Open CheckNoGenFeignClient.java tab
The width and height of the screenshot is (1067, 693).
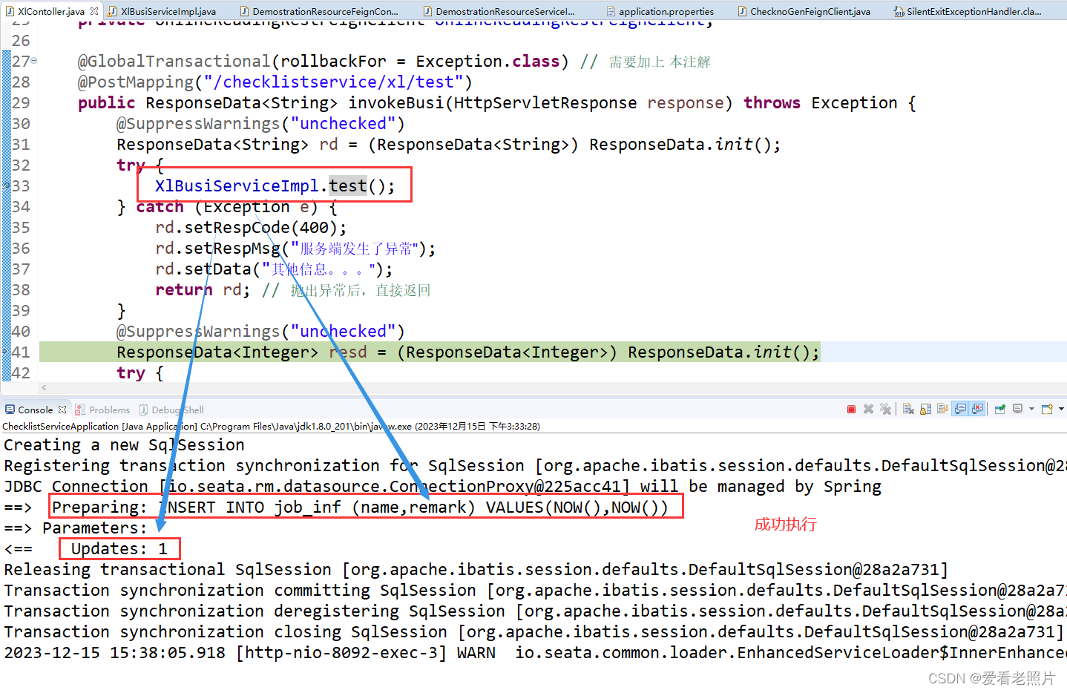coord(804,11)
